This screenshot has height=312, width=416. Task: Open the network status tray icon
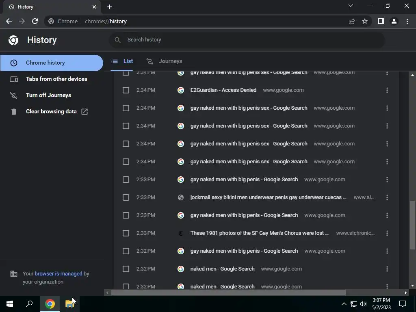pyautogui.click(x=354, y=304)
